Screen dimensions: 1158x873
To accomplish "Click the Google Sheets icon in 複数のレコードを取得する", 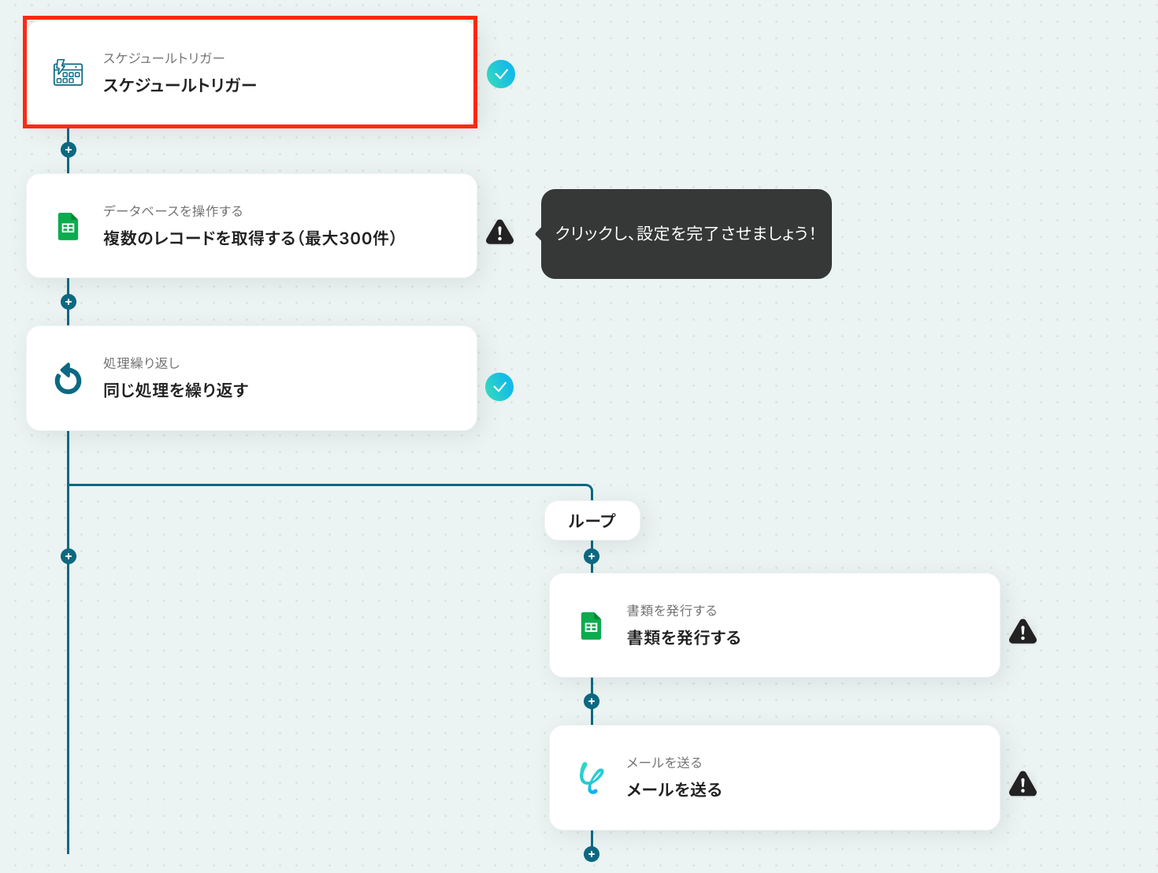I will tap(68, 226).
